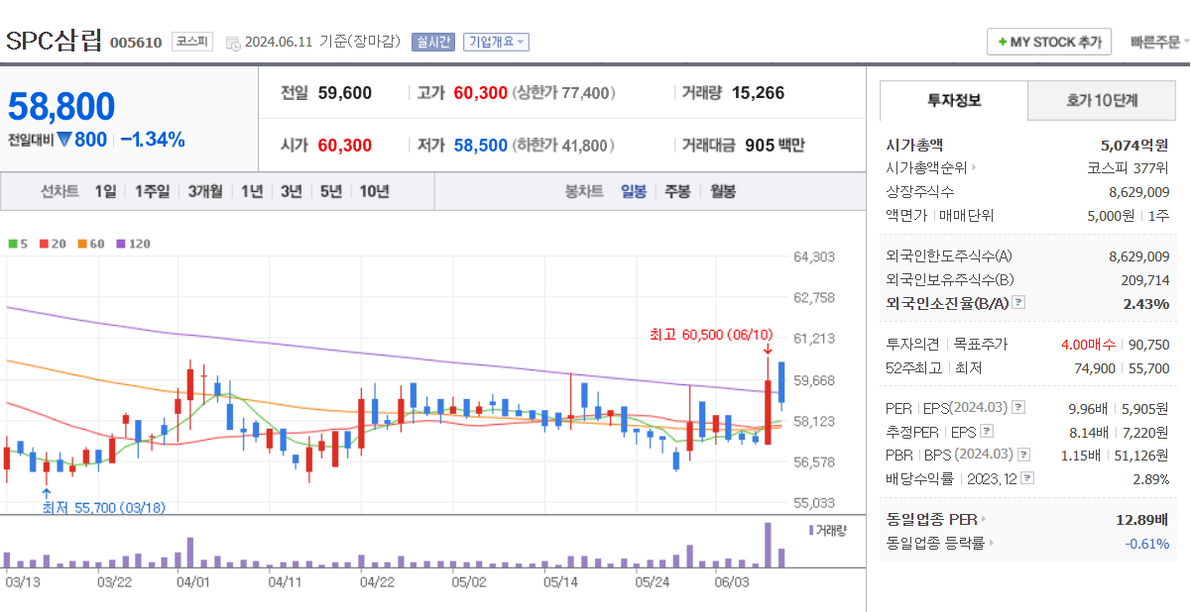
Task: Click the purple 120-day moving average legend marker
Action: pos(121,243)
